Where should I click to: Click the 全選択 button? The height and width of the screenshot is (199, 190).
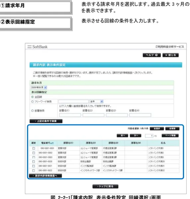(x=157, y=129)
